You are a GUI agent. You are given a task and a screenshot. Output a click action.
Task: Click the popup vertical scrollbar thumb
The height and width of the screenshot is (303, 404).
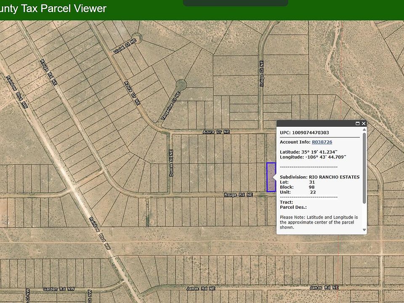coord(364,168)
